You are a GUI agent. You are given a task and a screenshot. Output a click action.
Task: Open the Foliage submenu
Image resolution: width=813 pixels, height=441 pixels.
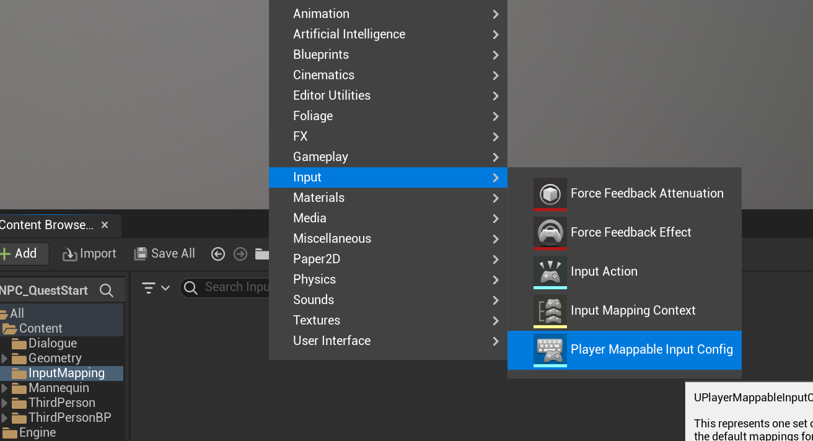coord(388,116)
